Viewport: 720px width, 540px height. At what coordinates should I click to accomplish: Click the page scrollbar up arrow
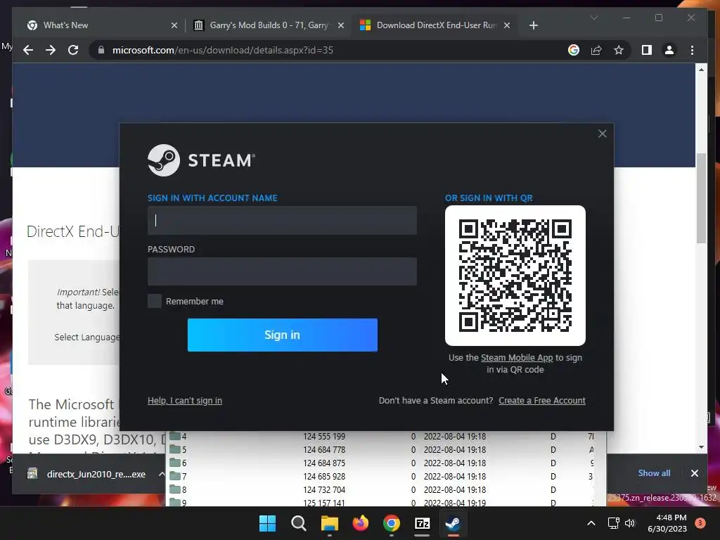click(701, 70)
